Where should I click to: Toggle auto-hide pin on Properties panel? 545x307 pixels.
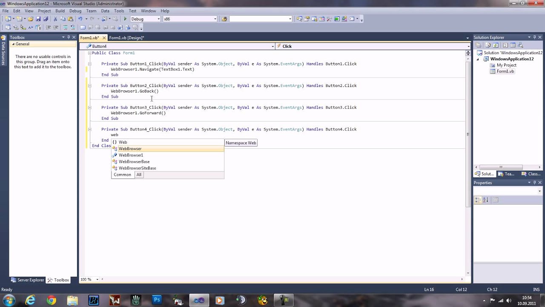click(x=534, y=182)
